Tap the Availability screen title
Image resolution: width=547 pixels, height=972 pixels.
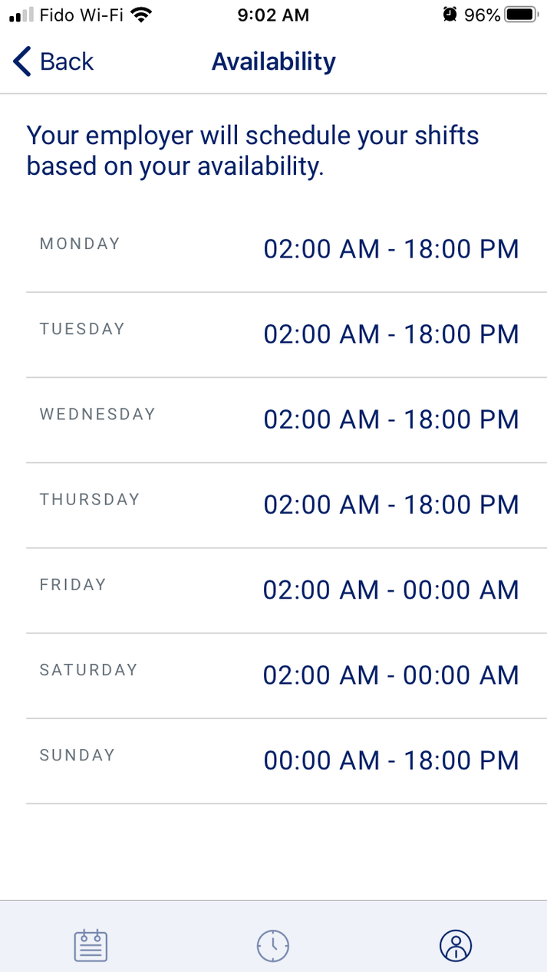click(273, 61)
